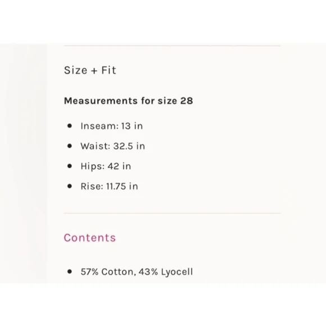Click the 57% Cotton, 43% Lyocell text
Screen dimensions: 326x326
(x=137, y=272)
